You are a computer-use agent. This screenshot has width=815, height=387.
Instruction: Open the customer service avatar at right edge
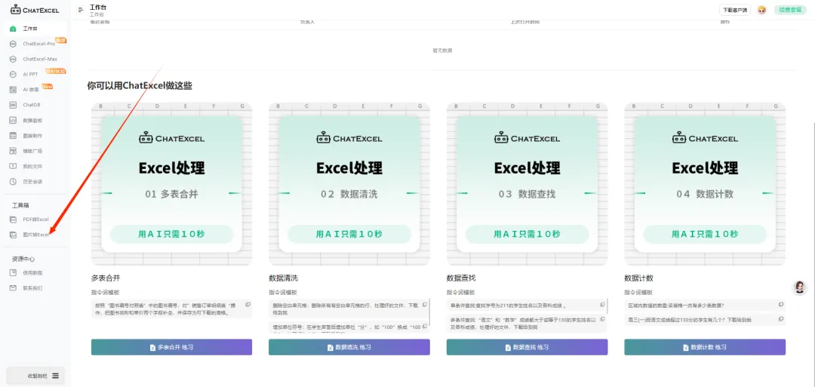pos(799,287)
